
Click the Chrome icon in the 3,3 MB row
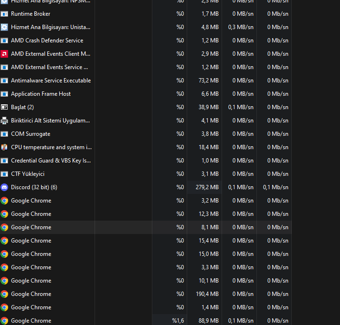click(x=4, y=267)
